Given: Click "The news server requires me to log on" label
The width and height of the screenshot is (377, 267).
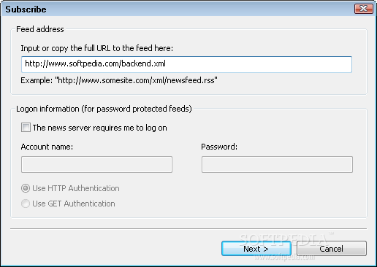Looking at the screenshot, I should 100,128.
